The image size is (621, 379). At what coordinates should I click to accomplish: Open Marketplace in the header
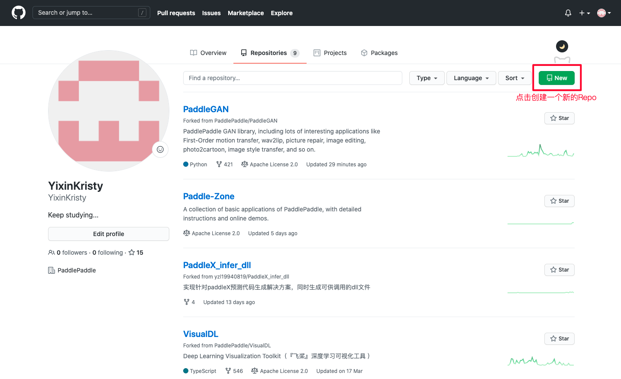pyautogui.click(x=246, y=13)
